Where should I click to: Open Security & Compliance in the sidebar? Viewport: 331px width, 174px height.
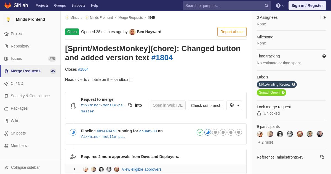coord(30,96)
